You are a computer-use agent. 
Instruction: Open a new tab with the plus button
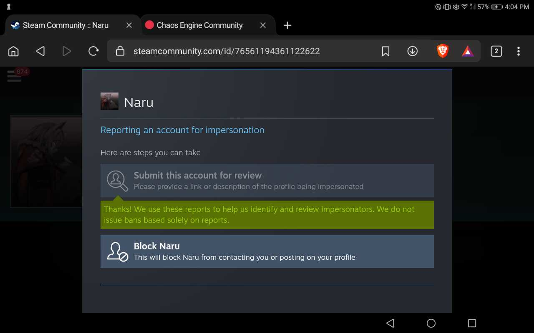coord(287,25)
